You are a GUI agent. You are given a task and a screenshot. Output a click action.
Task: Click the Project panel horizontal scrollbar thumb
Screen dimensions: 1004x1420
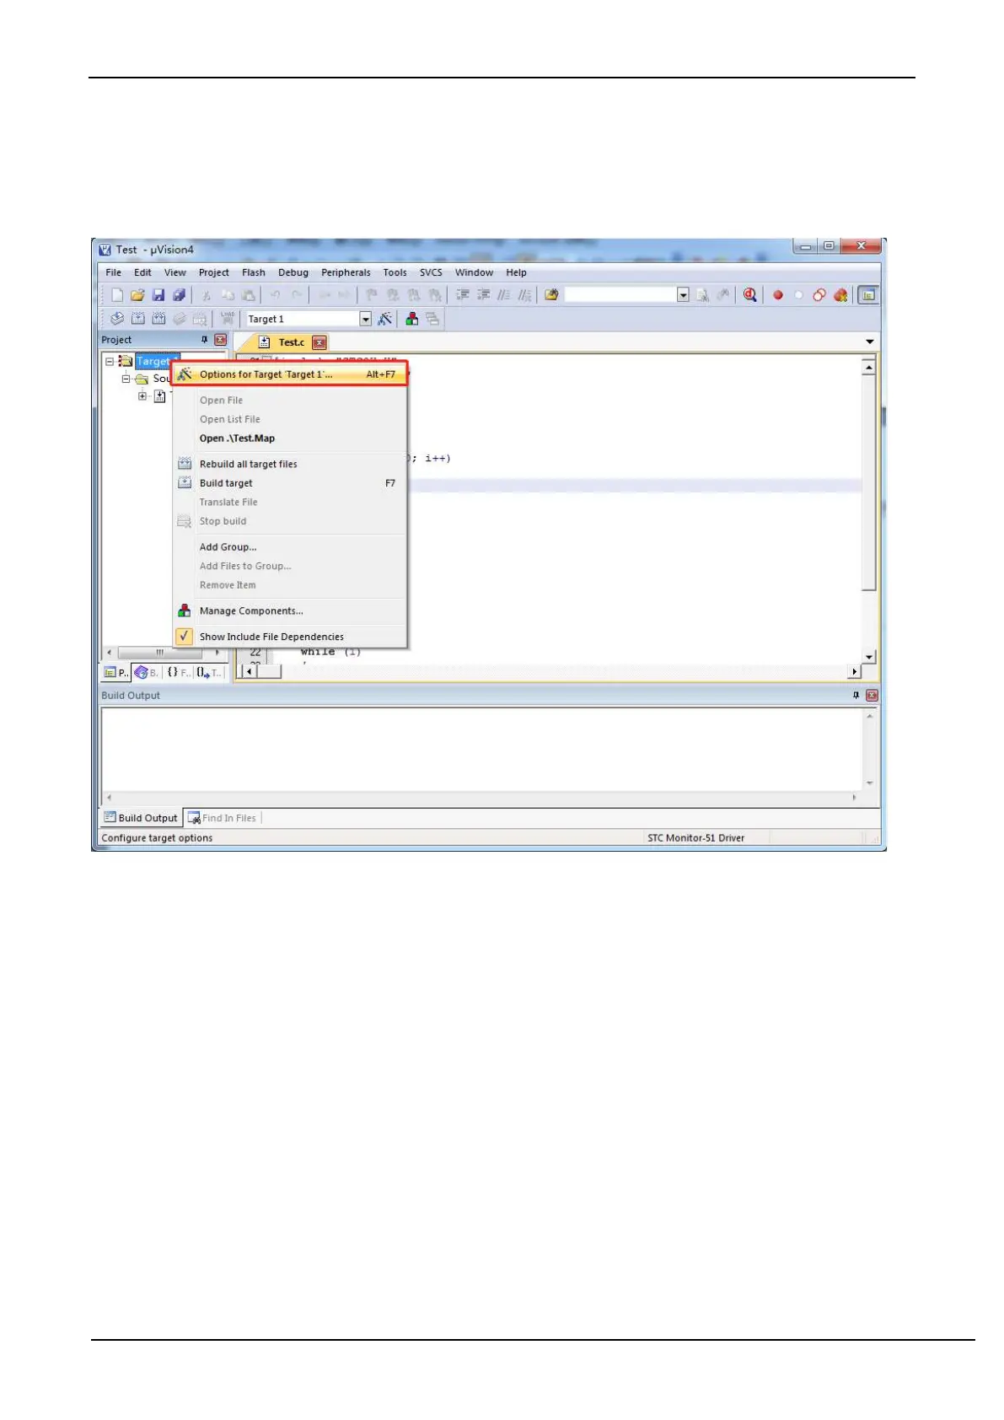click(159, 653)
